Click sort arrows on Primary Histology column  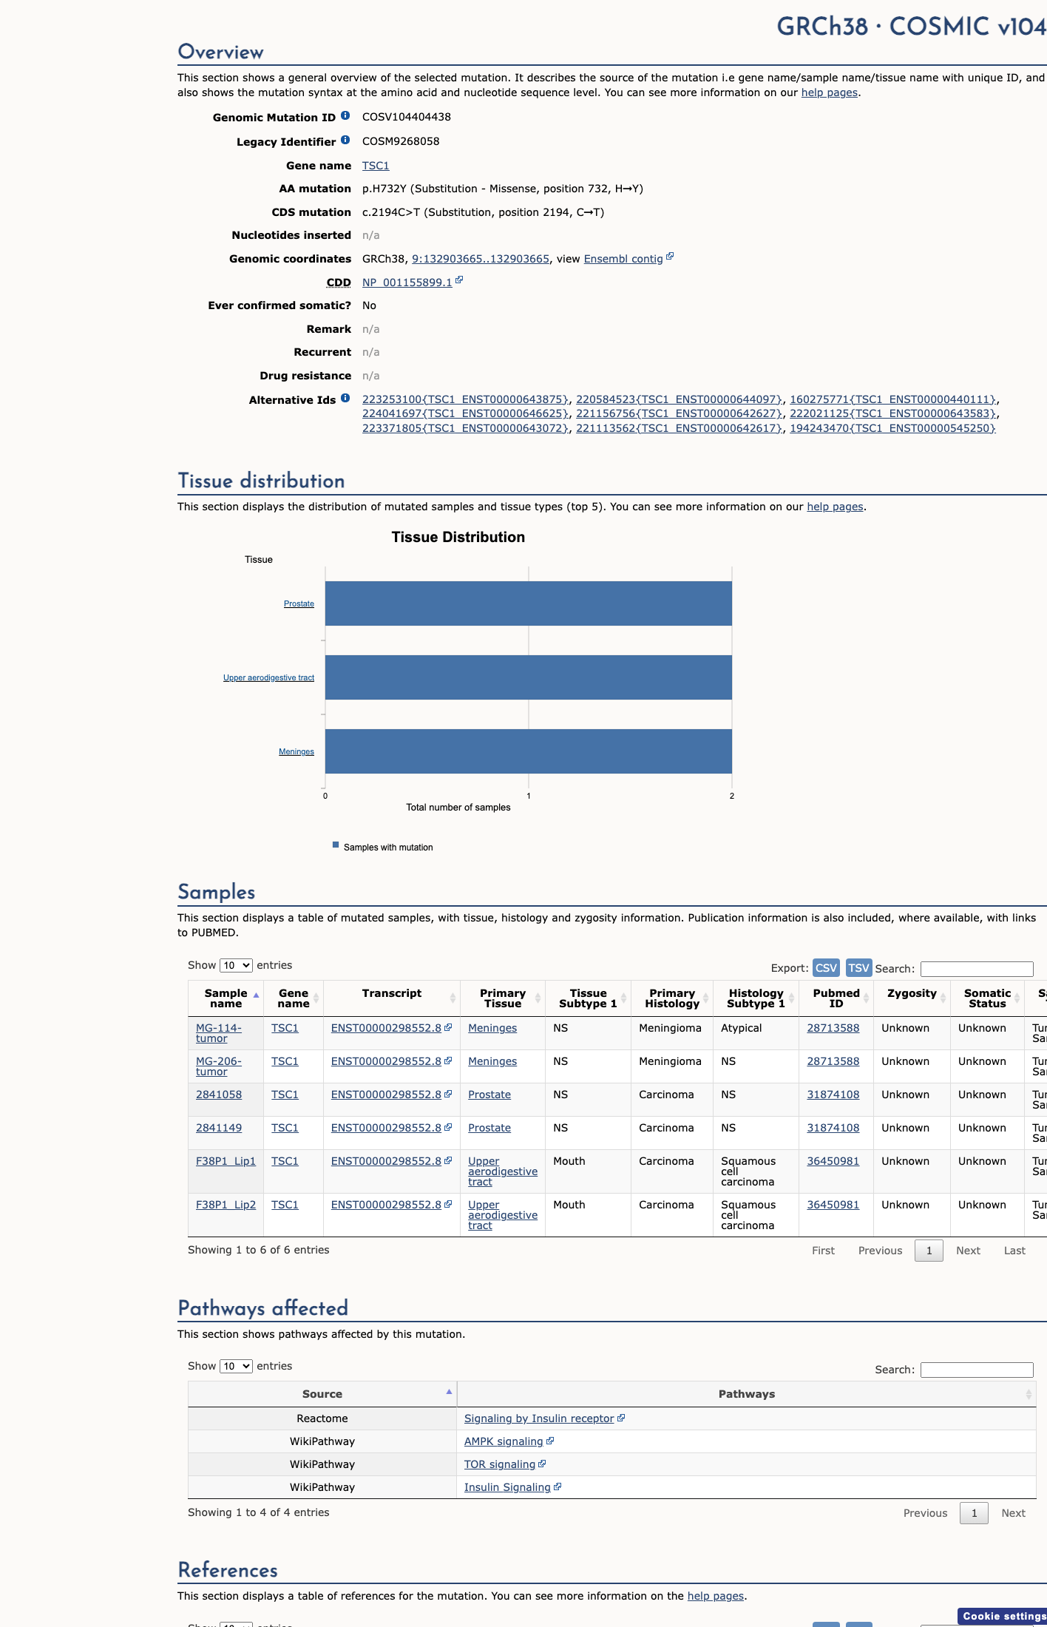(x=705, y=998)
